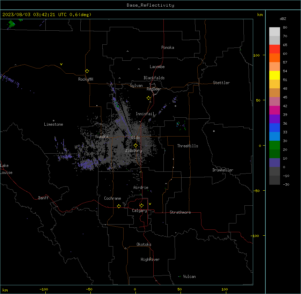Click the yellow V marker northwest of RockyMH
The height and width of the screenshot is (294, 301).
61,64
